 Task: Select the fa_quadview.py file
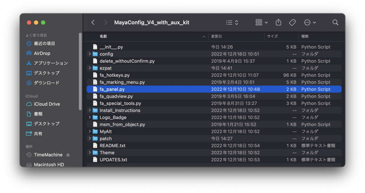pos(116,96)
